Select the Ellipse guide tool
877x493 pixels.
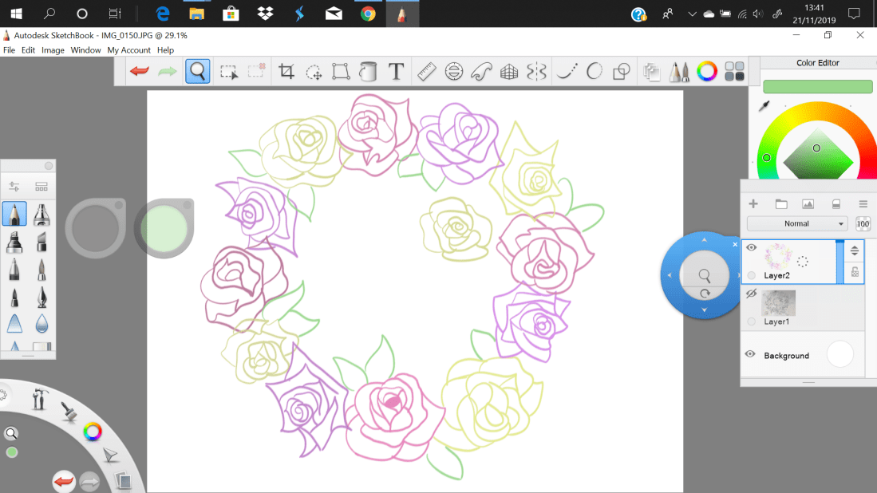(x=454, y=71)
